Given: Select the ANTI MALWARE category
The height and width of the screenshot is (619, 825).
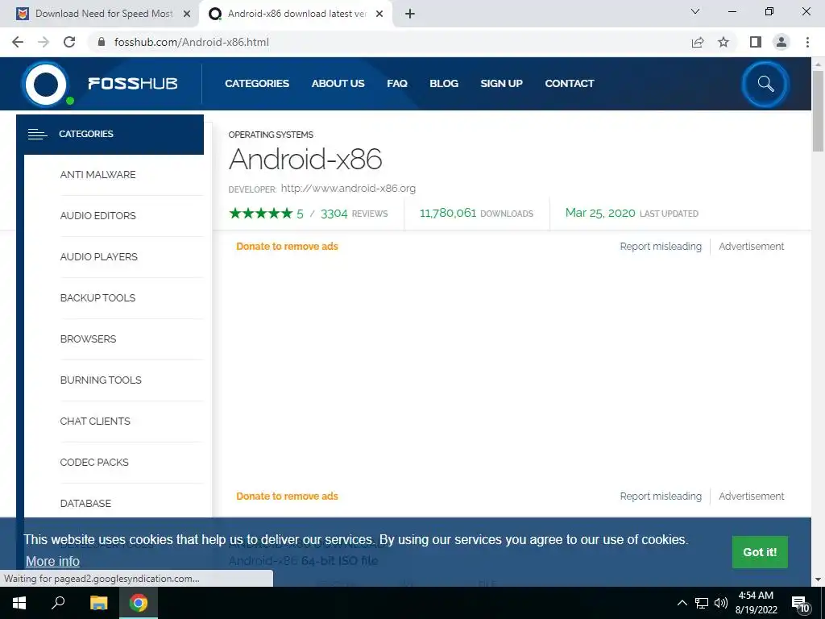Looking at the screenshot, I should pyautogui.click(x=97, y=175).
